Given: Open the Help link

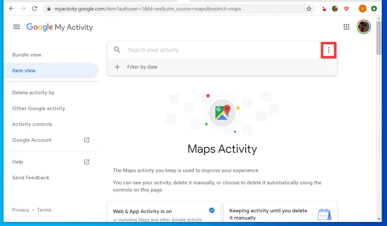Looking at the screenshot, I should (x=18, y=162).
